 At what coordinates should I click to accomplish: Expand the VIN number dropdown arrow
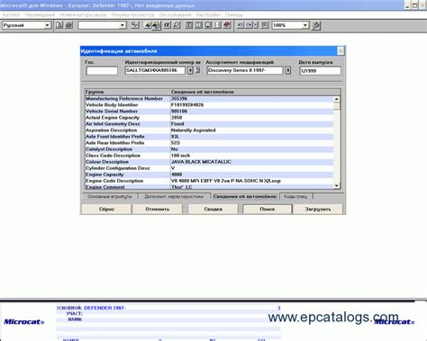pos(190,70)
